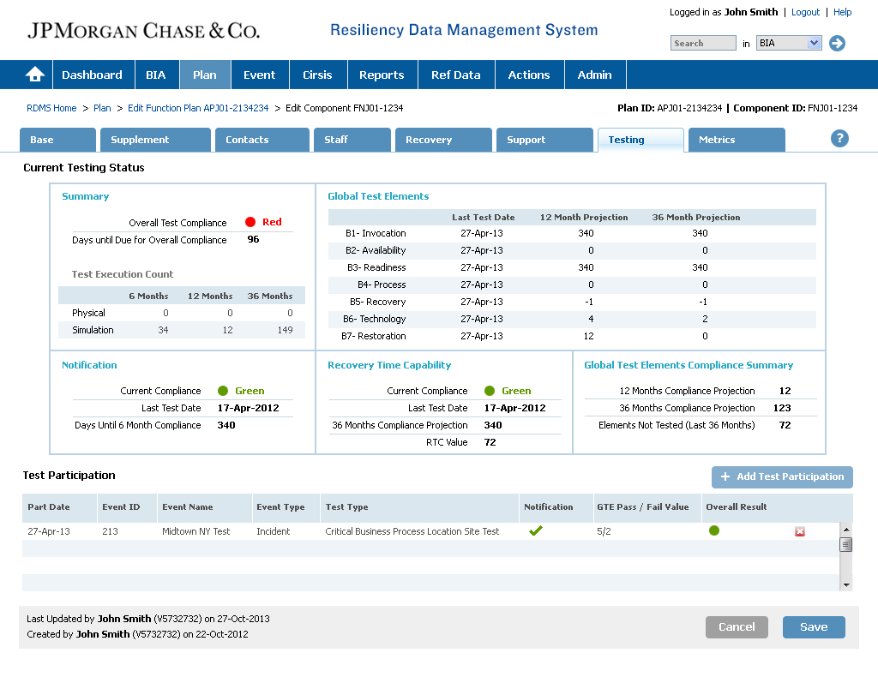Open the Reports menu
The width and height of the screenshot is (878, 677).
pyautogui.click(x=382, y=75)
